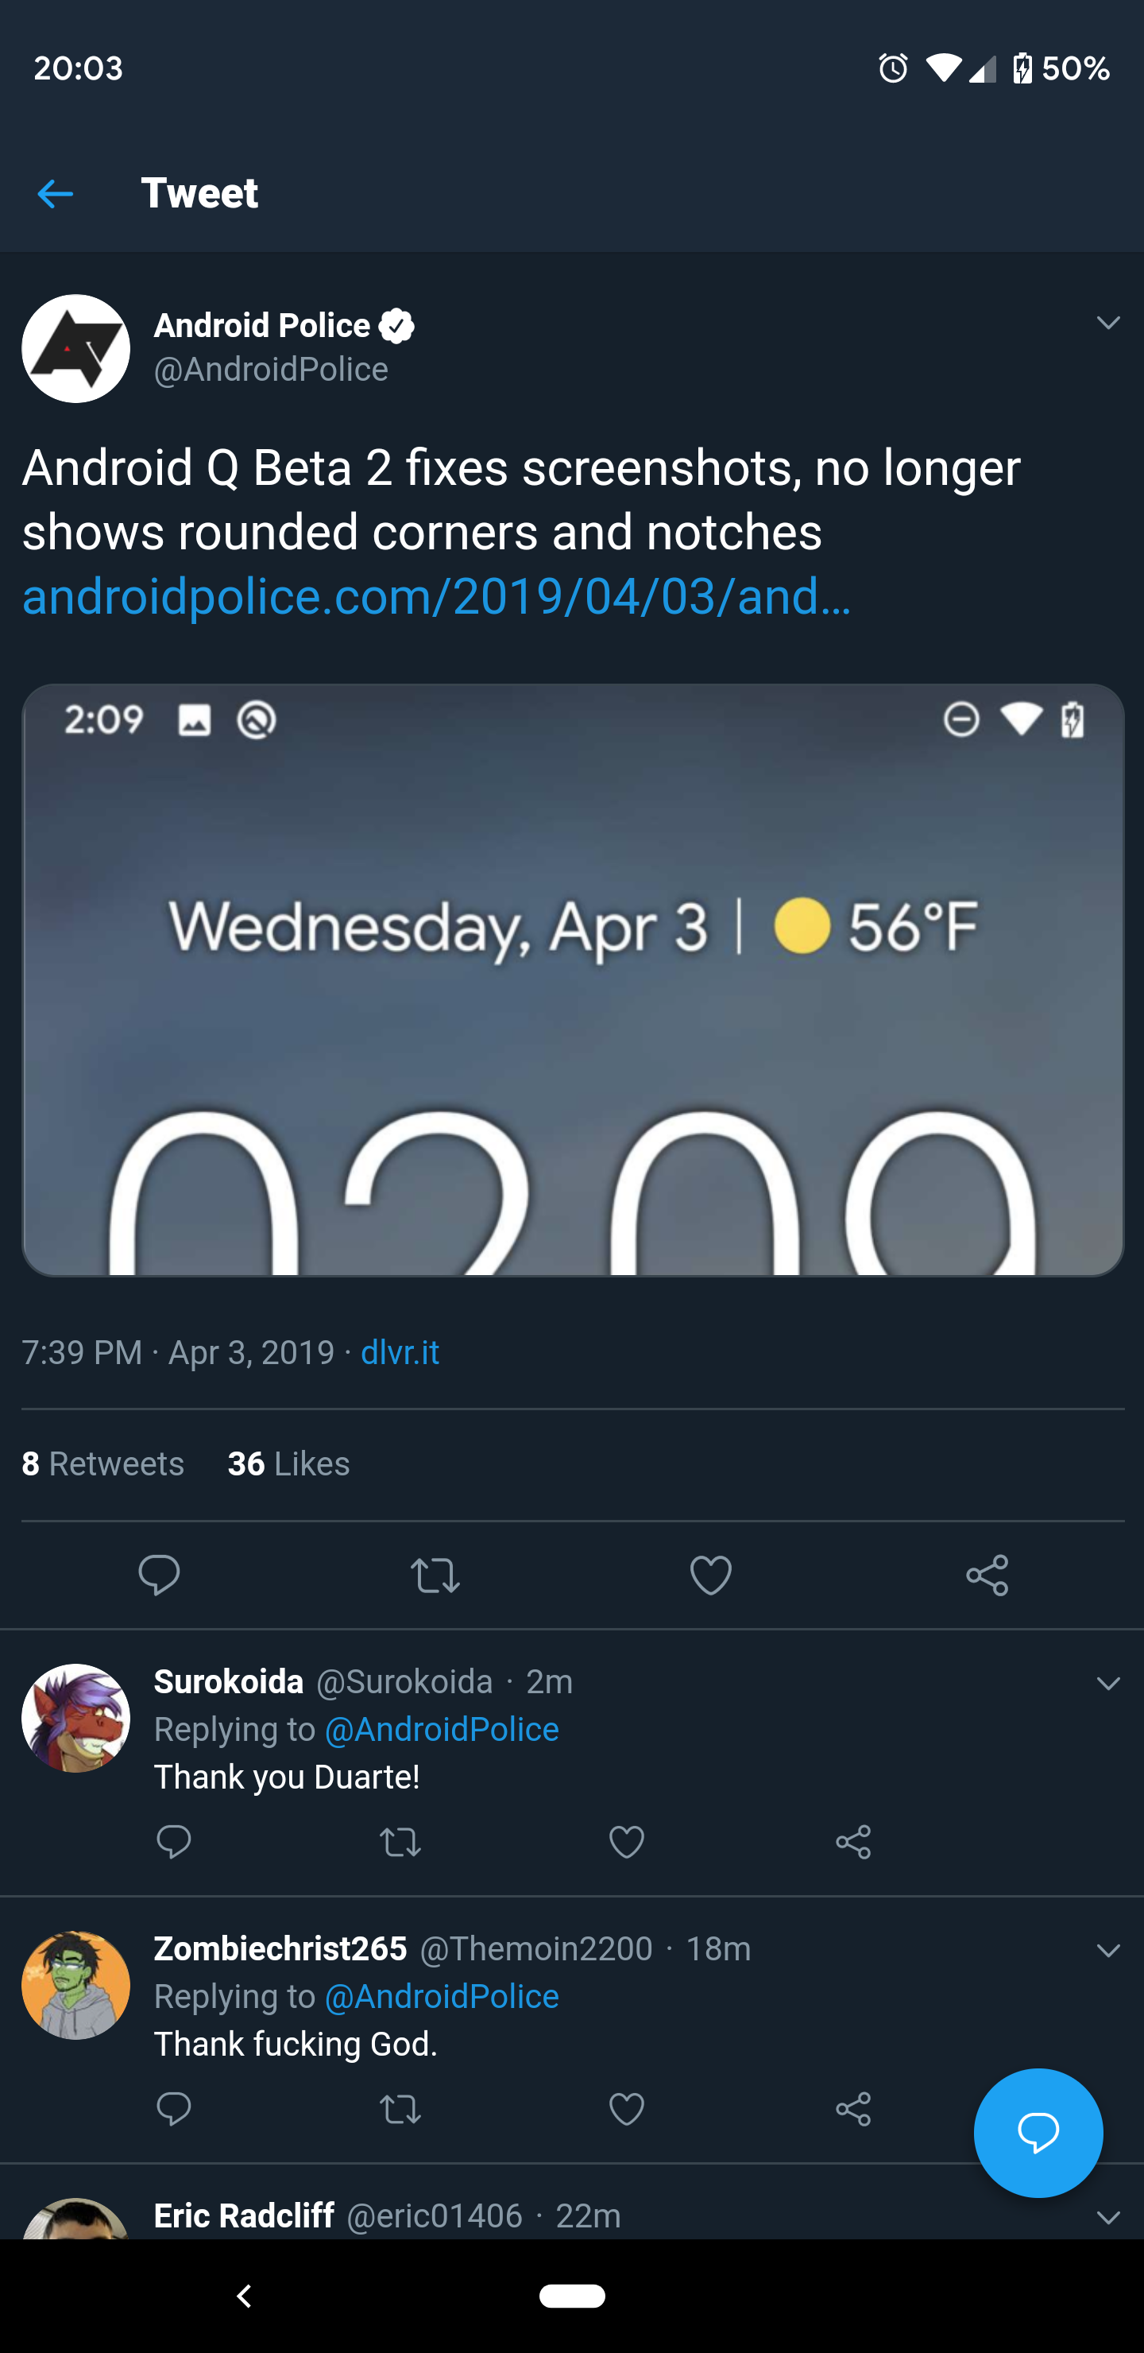The width and height of the screenshot is (1144, 2353).
Task: Open the androidpolice.com article link
Action: (436, 596)
